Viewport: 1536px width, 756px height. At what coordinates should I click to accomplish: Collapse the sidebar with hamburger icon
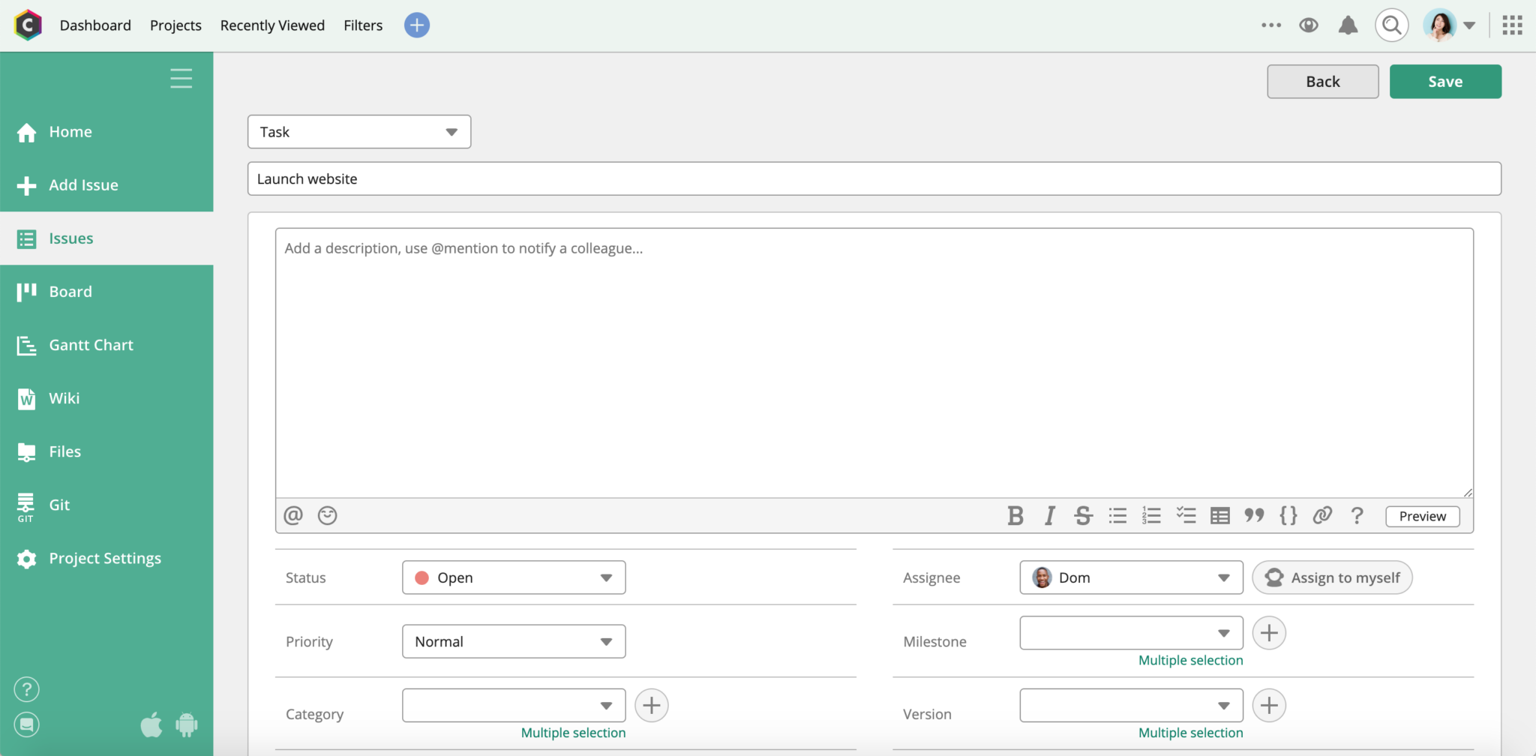point(181,79)
